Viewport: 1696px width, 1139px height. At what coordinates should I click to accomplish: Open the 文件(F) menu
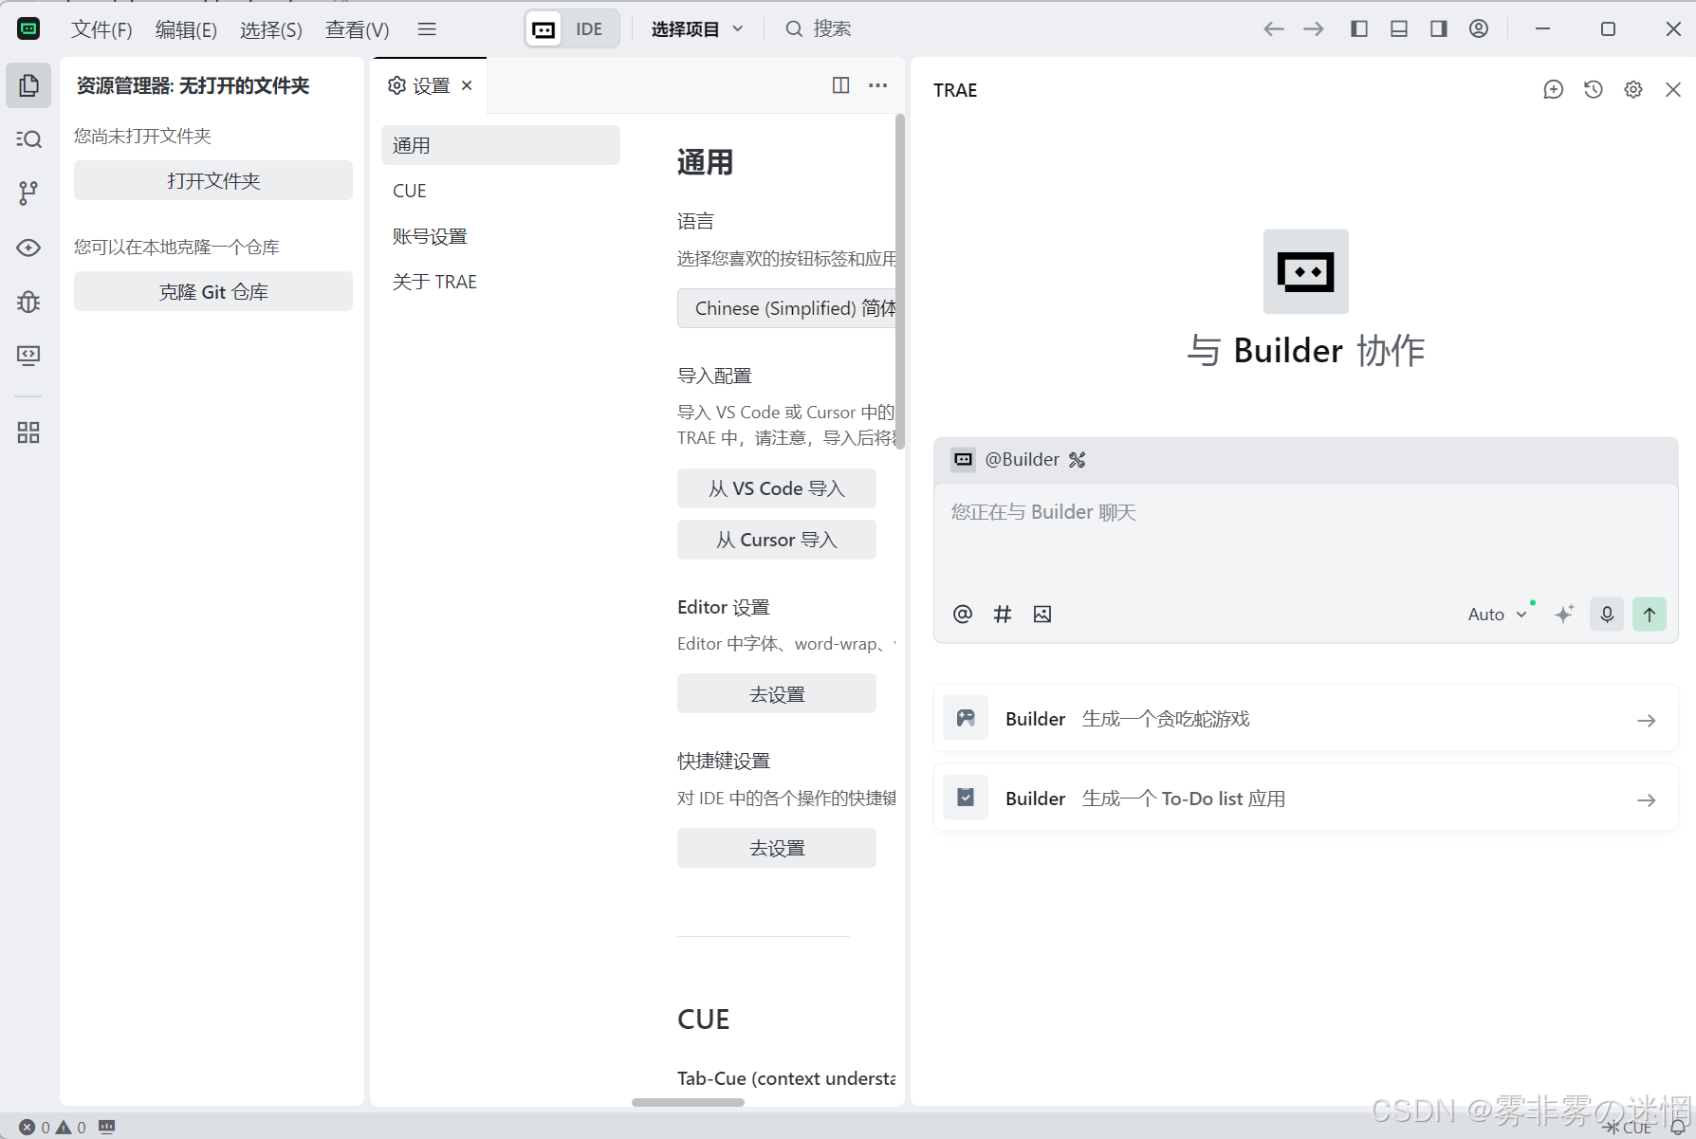coord(101,29)
